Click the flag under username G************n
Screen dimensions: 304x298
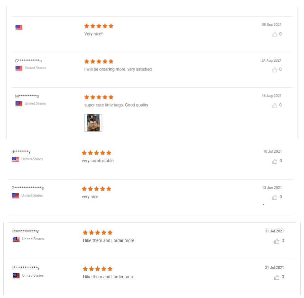tap(19, 68)
